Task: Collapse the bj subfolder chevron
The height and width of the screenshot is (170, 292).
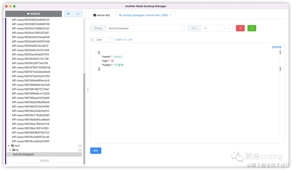Action: tap(10, 150)
